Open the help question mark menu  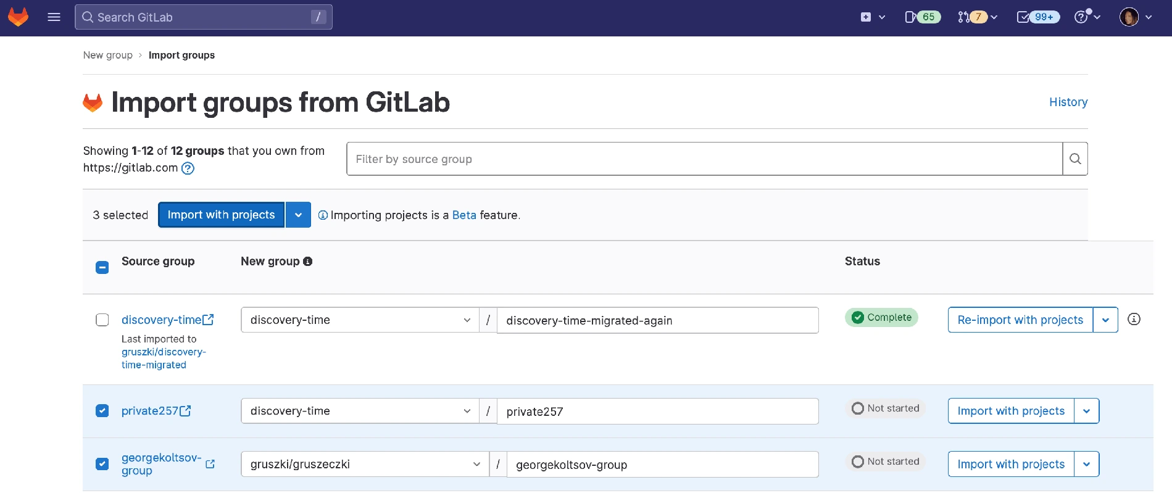click(1087, 17)
